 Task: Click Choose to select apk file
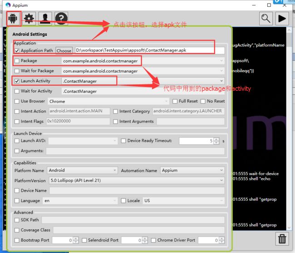point(64,50)
